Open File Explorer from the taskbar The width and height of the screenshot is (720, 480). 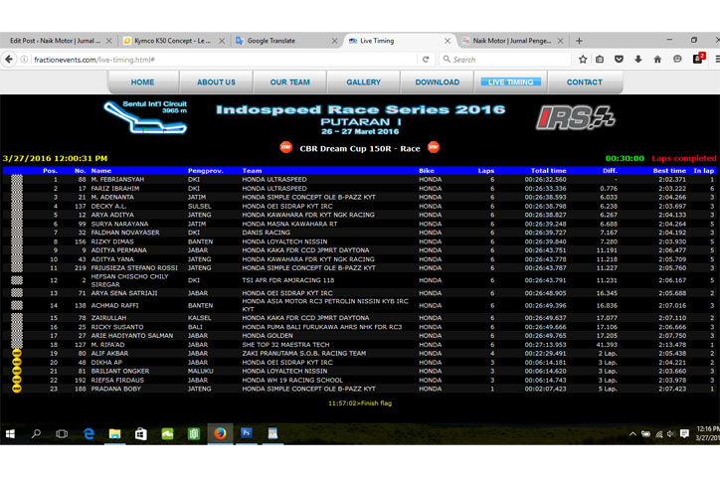(114, 433)
